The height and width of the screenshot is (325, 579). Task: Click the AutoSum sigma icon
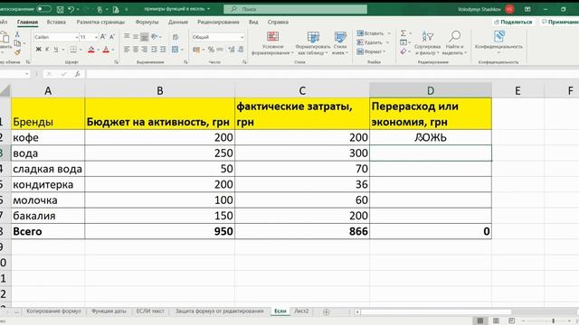[403, 33]
